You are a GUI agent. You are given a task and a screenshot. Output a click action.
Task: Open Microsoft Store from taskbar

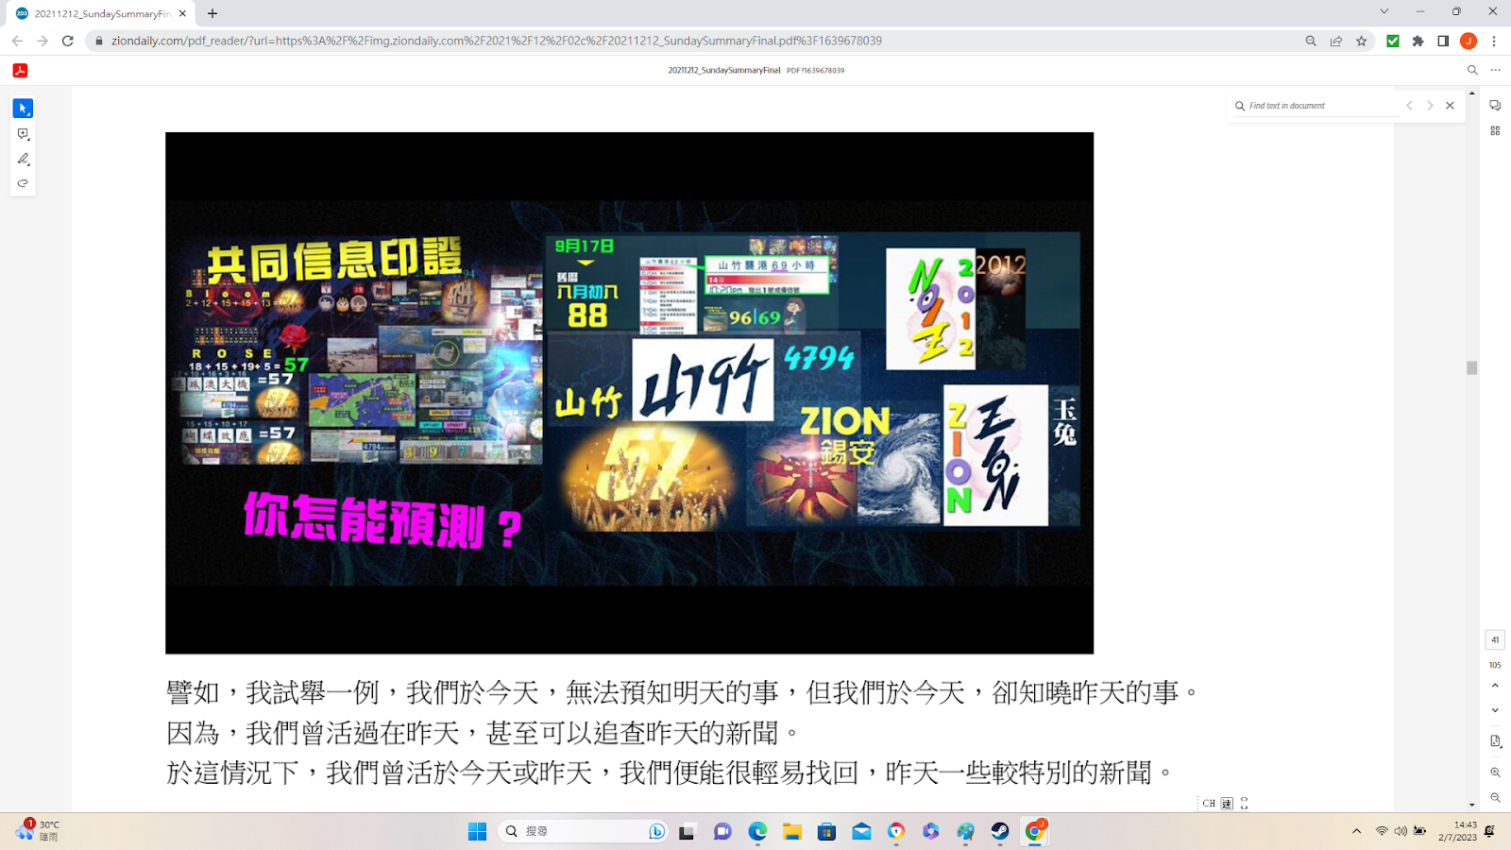pos(826,831)
